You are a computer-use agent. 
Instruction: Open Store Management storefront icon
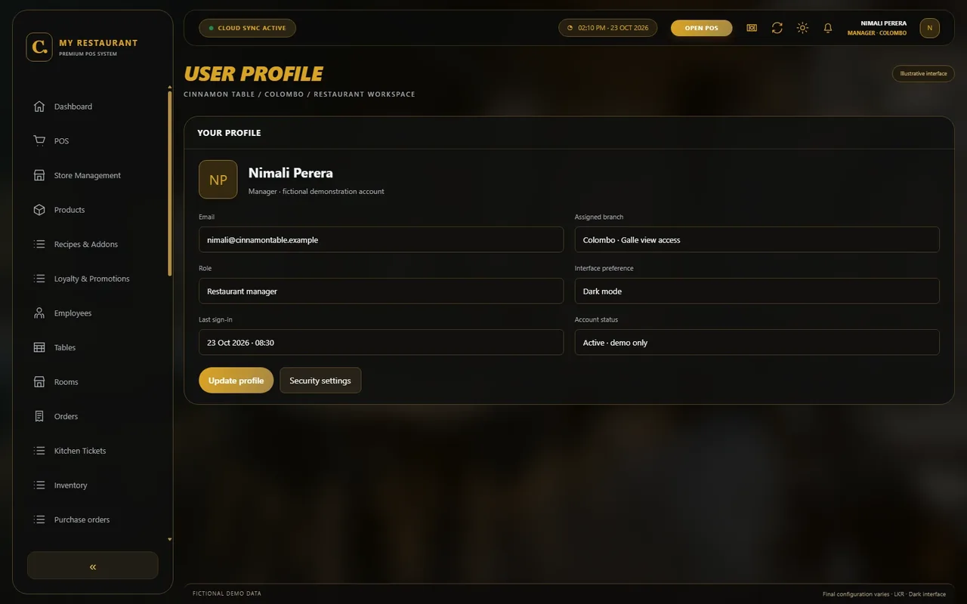[39, 175]
